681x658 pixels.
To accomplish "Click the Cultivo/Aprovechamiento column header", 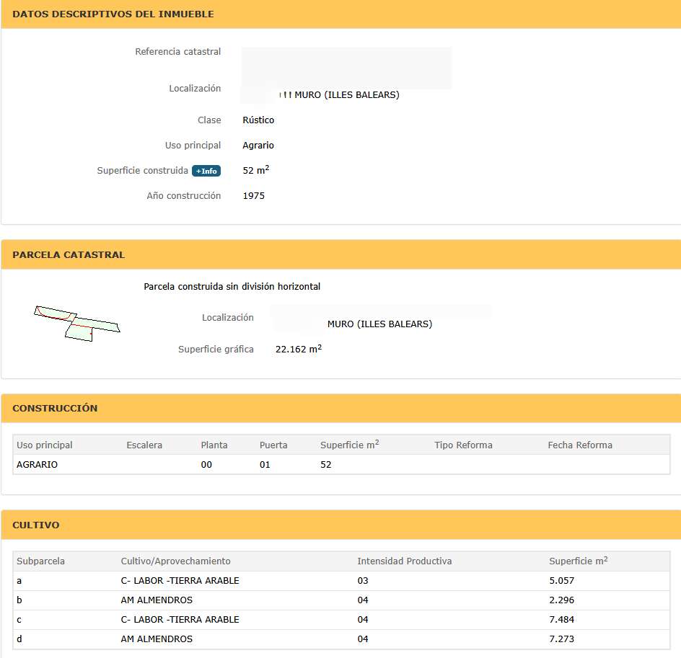I will tap(175, 561).
